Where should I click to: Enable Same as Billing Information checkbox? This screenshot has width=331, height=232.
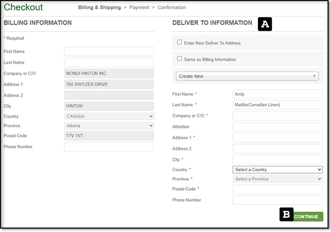coord(179,59)
